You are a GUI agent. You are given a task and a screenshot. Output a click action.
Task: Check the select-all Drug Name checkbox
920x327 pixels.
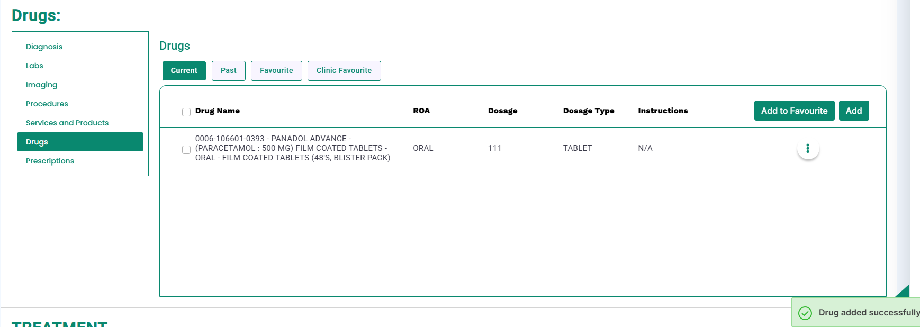pyautogui.click(x=186, y=112)
